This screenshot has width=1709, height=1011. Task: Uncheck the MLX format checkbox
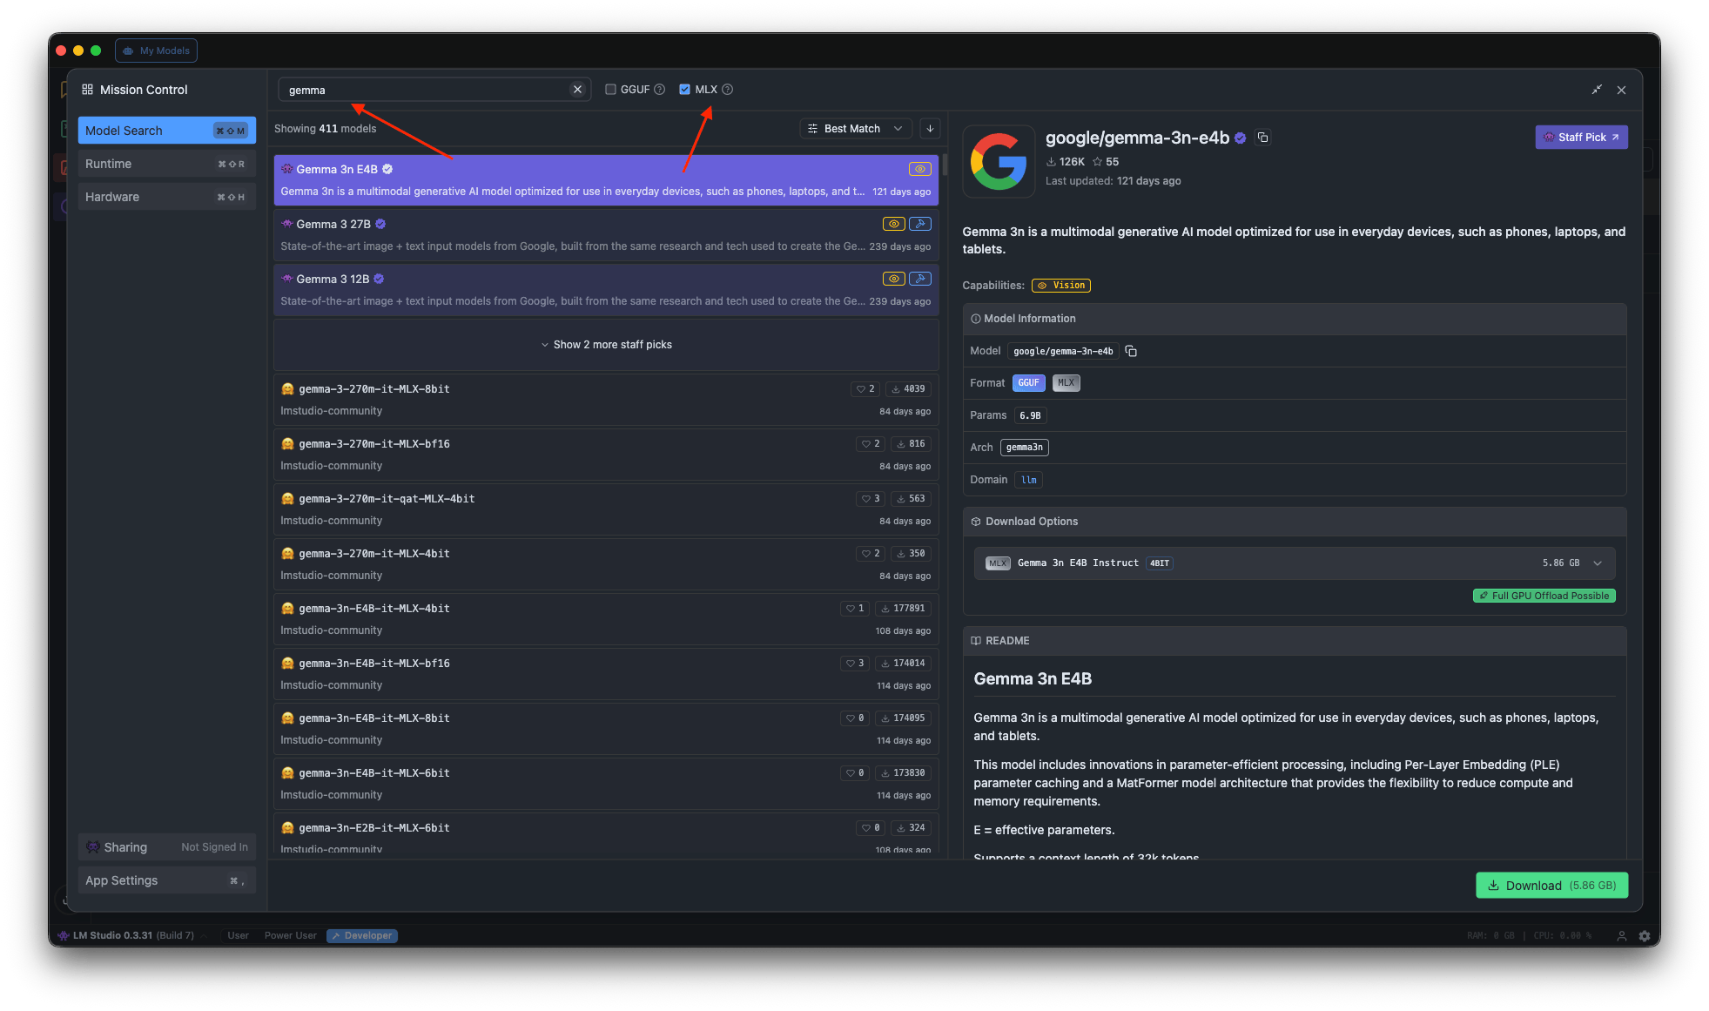pos(684,90)
